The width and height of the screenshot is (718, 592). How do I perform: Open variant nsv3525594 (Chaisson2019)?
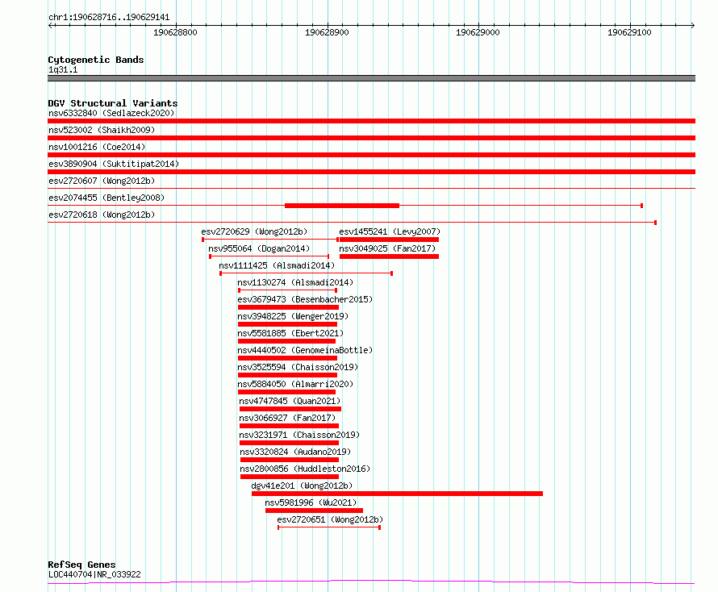point(298,367)
